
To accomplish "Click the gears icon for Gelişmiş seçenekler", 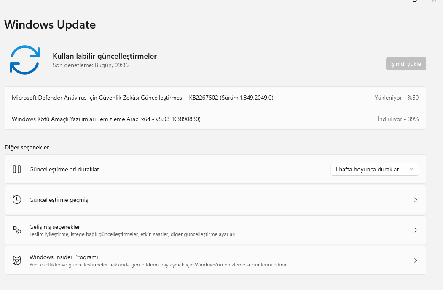I will [x=17, y=230].
